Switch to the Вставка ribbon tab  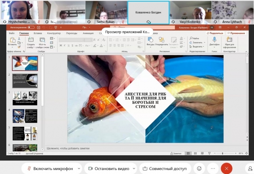pos(38,33)
